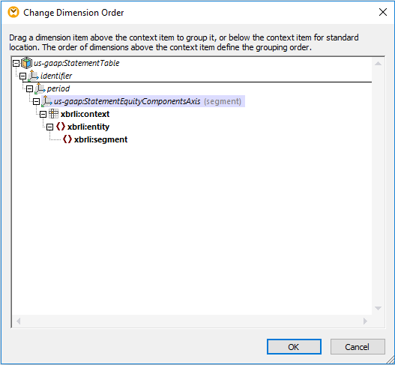Click the axis icon beside StatementEquityComponentsAxis
This screenshot has height=365, width=395.
(x=46, y=101)
